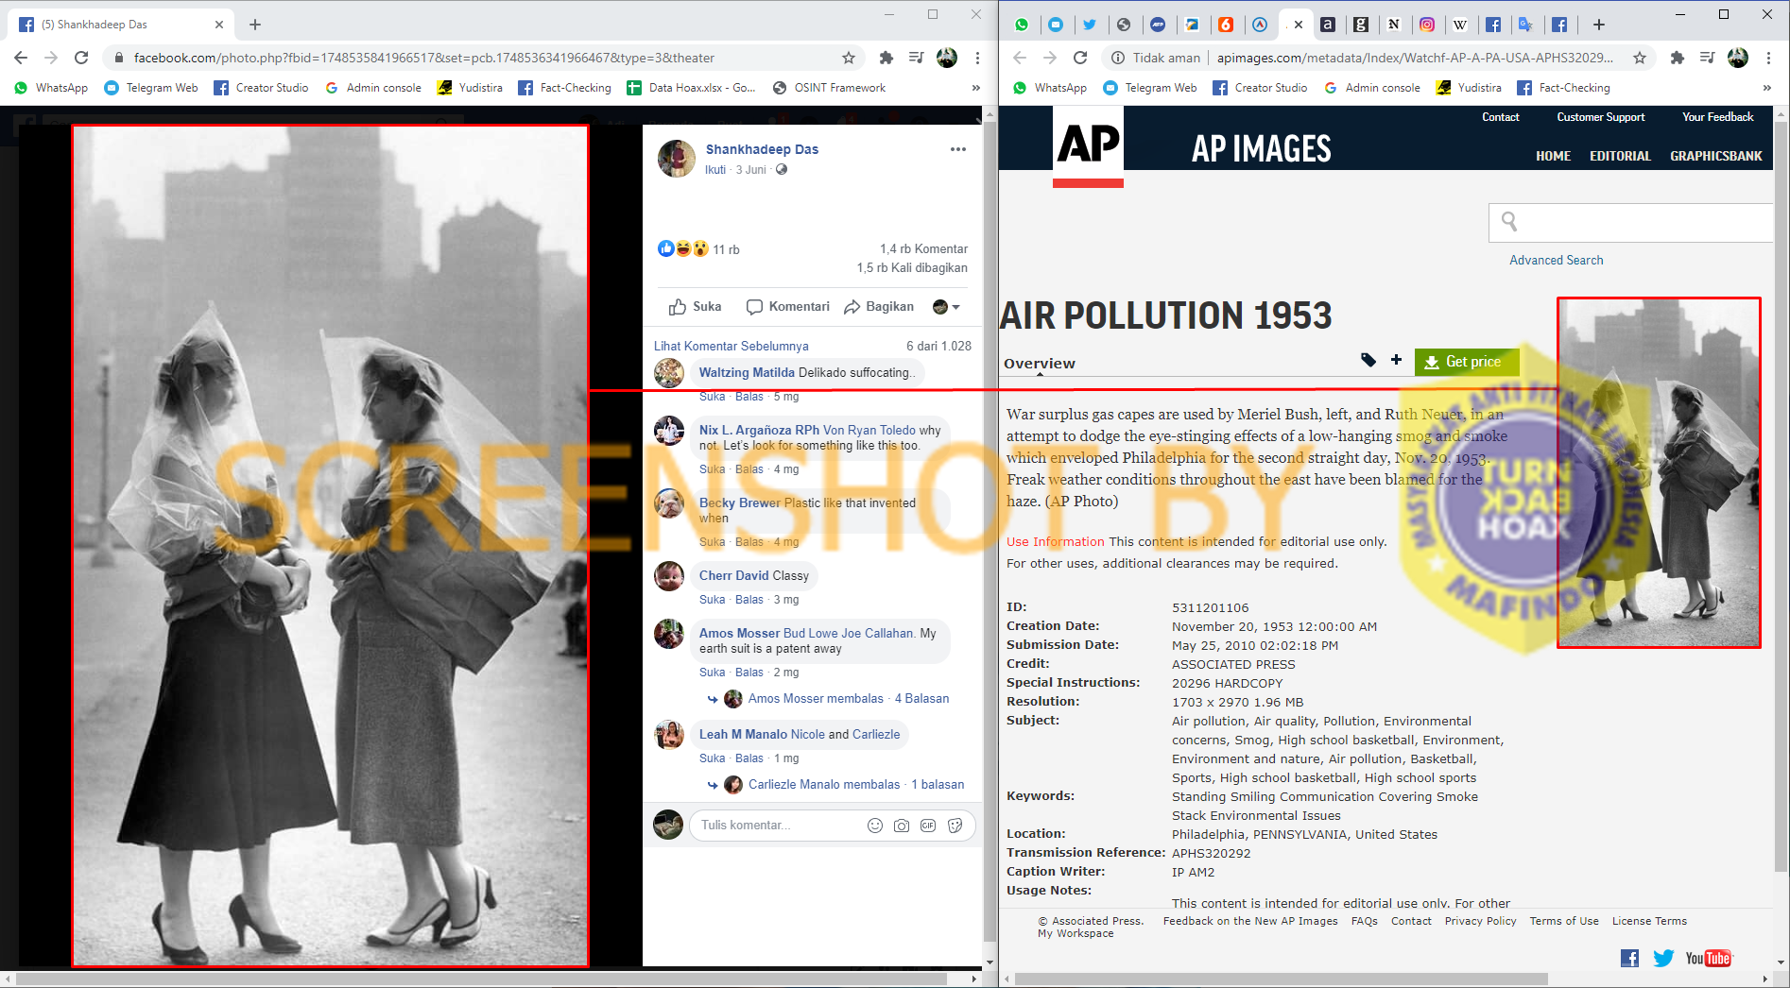Screen dimensions: 1790x988
Task: Switch to the Wikipedia tab in right browser
Action: click(1460, 25)
